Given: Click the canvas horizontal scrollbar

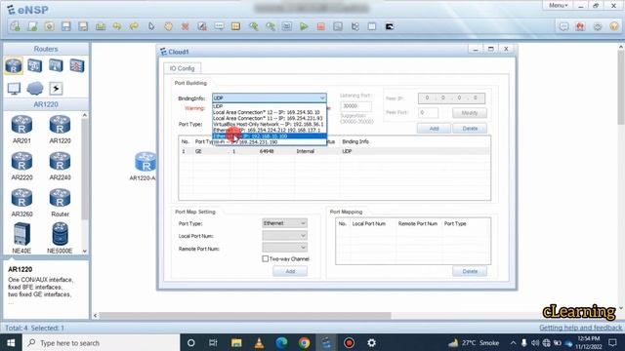Looking at the screenshot, I should tap(245, 316).
